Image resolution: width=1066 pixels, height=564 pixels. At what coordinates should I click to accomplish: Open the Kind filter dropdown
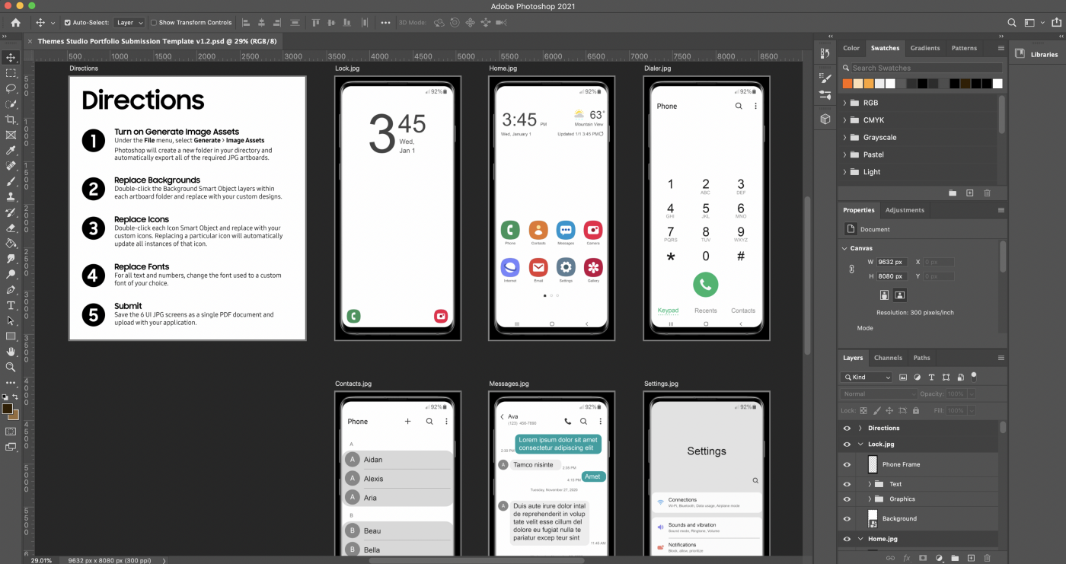pyautogui.click(x=867, y=377)
